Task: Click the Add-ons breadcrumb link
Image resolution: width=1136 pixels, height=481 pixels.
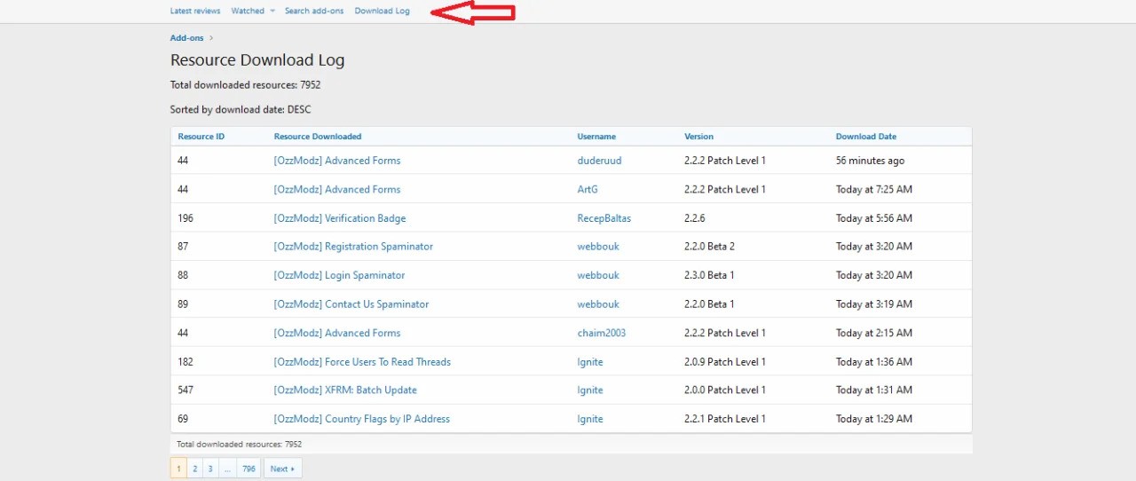Action: pos(186,38)
